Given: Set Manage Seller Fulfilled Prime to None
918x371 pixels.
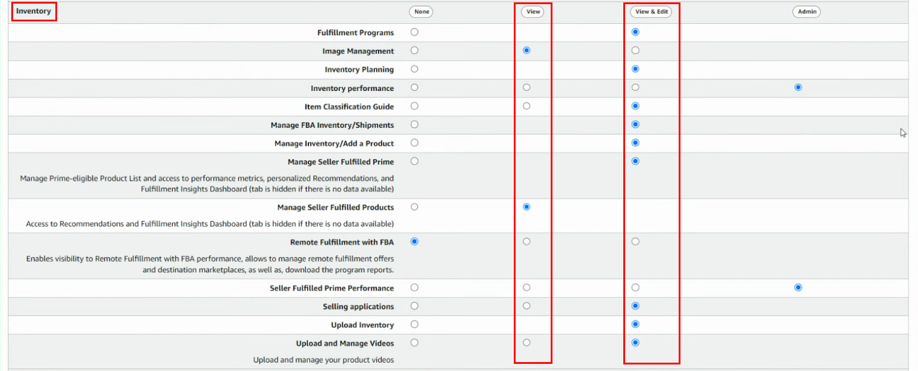Looking at the screenshot, I should tap(414, 161).
